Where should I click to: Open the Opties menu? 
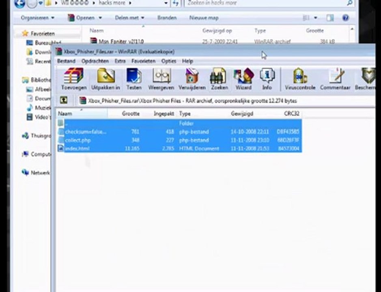point(169,61)
